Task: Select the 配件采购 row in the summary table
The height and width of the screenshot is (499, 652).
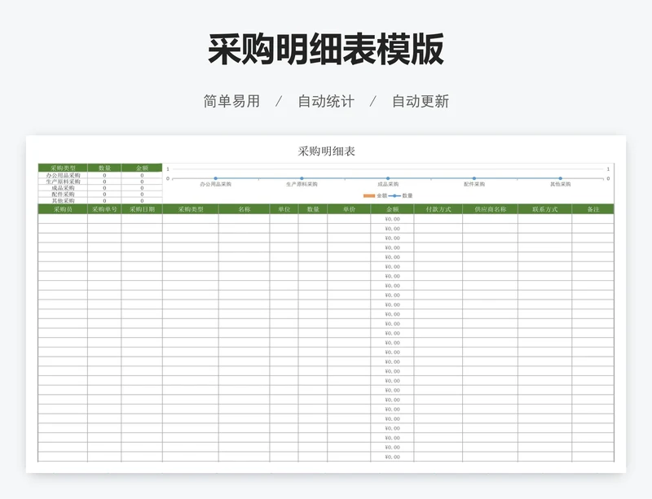Action: (99, 194)
